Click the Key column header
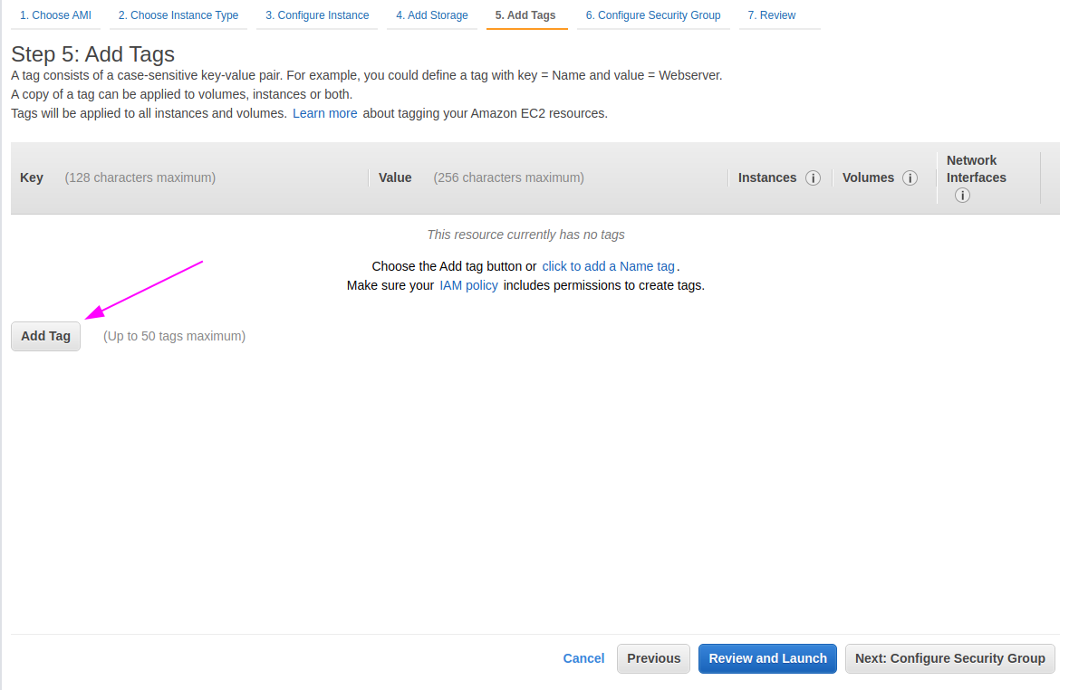This screenshot has width=1069, height=690. (x=32, y=177)
